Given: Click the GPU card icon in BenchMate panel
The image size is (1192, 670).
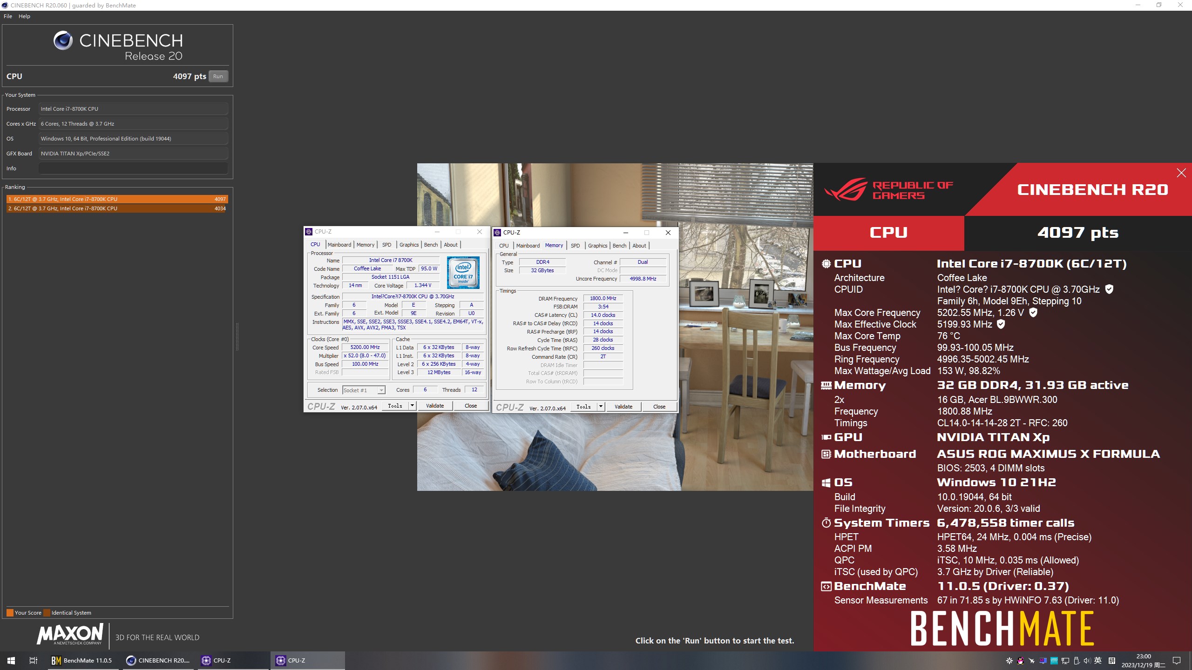Looking at the screenshot, I should point(826,437).
